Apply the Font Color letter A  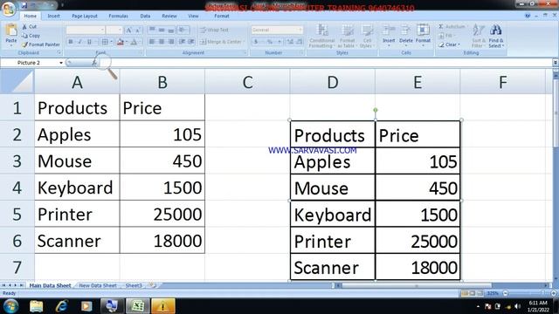coord(134,42)
